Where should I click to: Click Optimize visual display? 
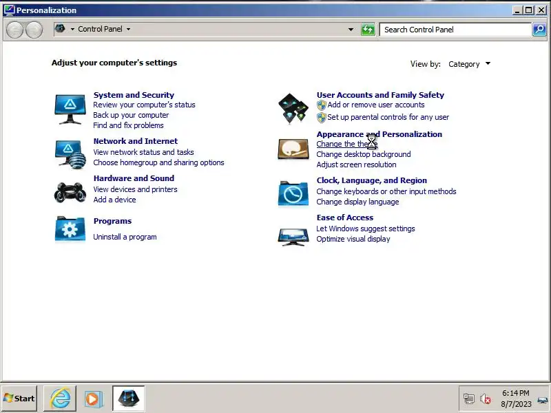pos(353,239)
